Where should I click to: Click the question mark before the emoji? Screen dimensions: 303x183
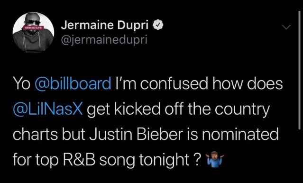pos(196,160)
